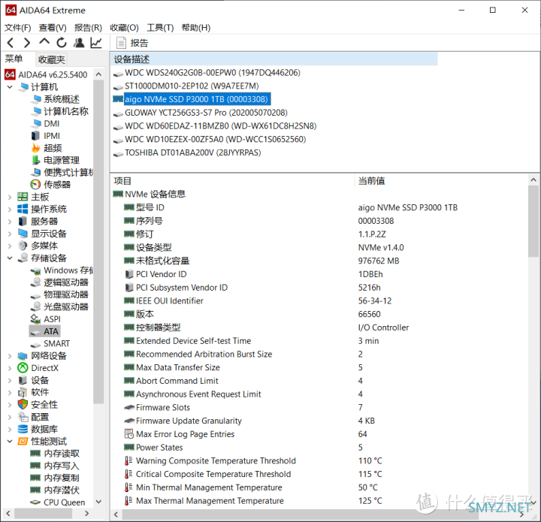Viewport: 541px width, 522px height.
Task: Click the 配置 configuration icon
Action: click(x=23, y=417)
